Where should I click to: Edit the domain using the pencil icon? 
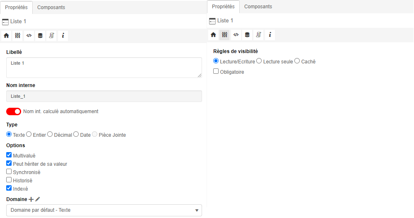[x=38, y=199]
